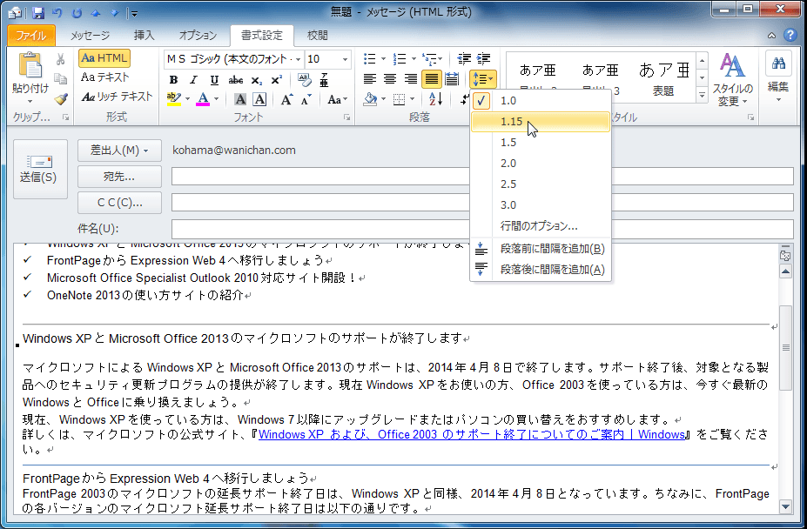Select the checked 1.0 line spacing
Image resolution: width=807 pixels, height=529 pixels.
541,100
